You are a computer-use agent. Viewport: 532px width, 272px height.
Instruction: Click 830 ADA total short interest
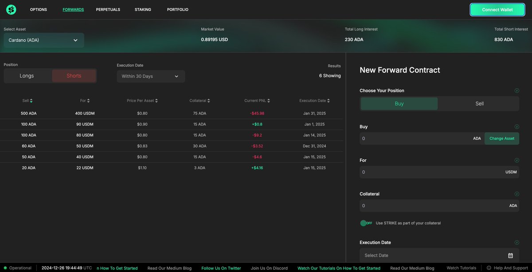point(504,39)
